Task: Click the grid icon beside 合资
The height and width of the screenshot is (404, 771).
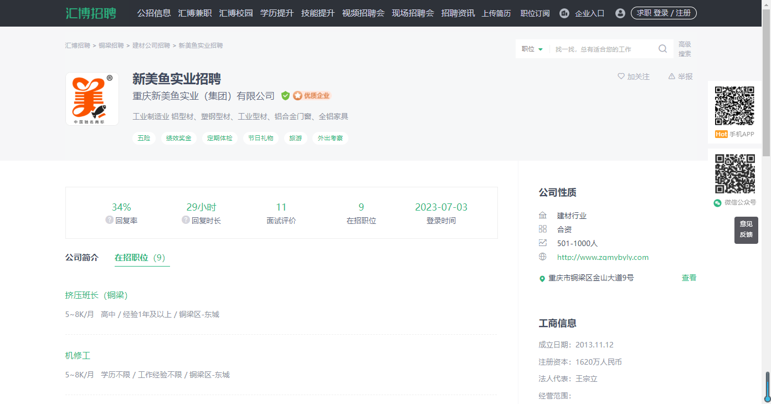Action: click(542, 229)
